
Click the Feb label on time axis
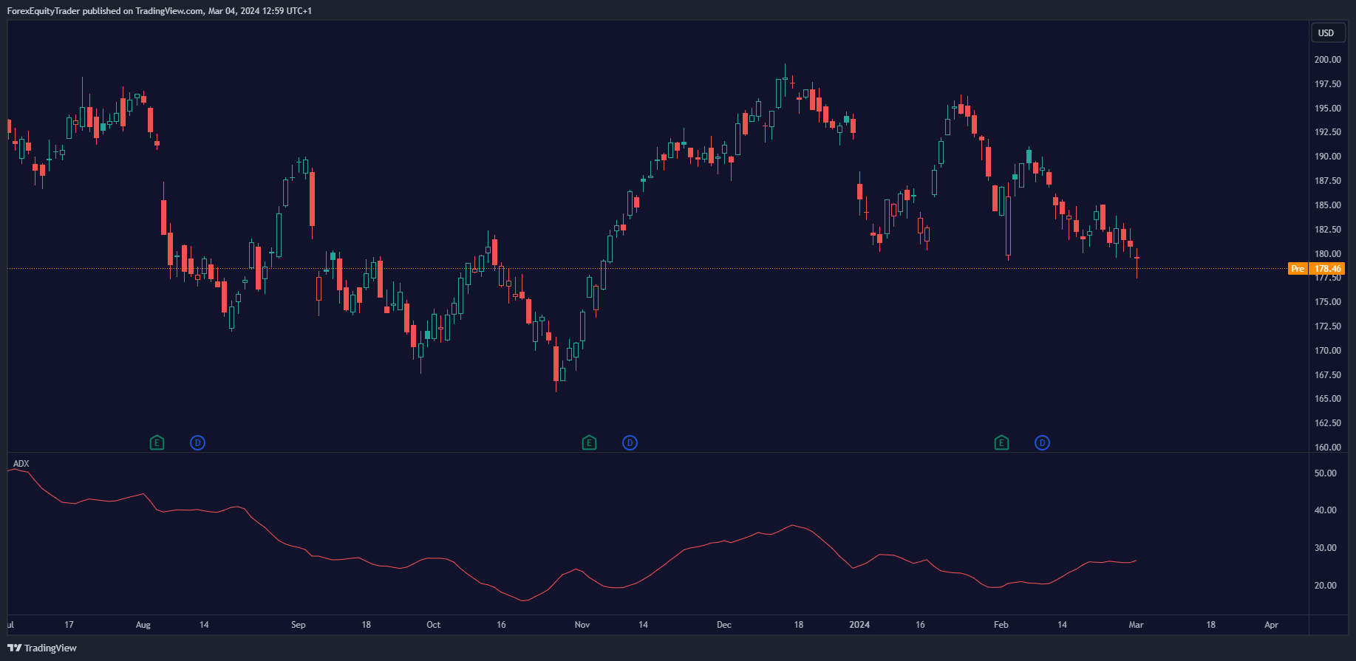click(1001, 625)
